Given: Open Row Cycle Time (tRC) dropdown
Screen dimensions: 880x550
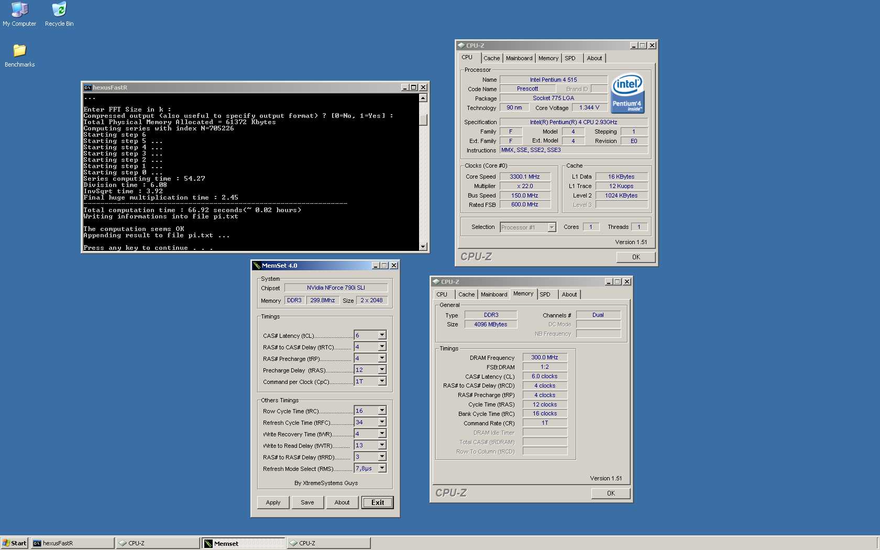Looking at the screenshot, I should pyautogui.click(x=382, y=411).
